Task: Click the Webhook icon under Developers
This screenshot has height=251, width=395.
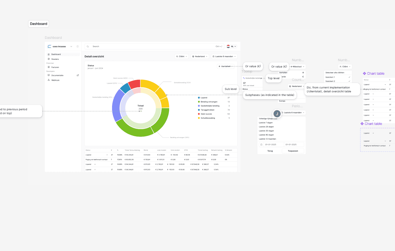Action: [x=49, y=80]
